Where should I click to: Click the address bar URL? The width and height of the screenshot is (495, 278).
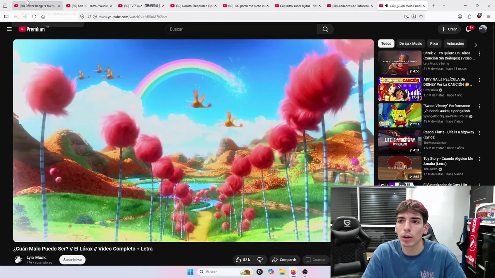133,17
